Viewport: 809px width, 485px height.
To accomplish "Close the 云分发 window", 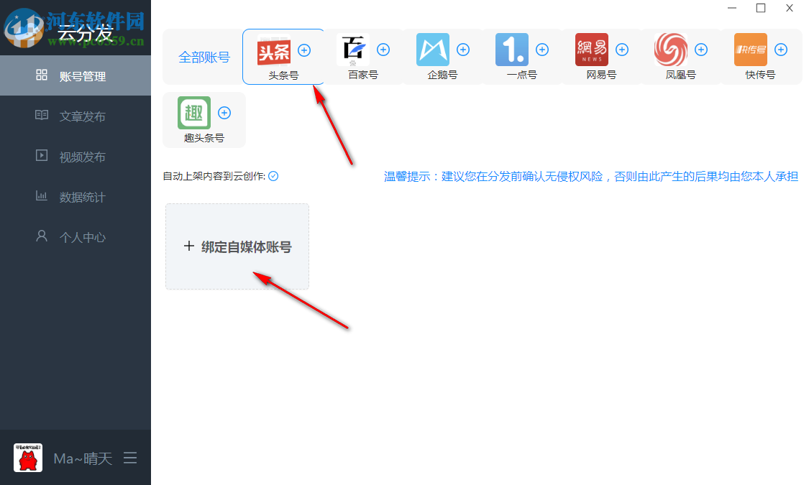I will pos(790,8).
